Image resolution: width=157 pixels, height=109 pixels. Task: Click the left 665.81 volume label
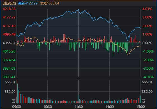pyautogui.click(x=10, y=82)
